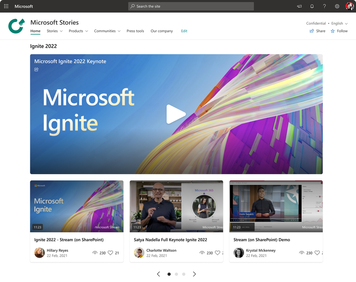Follow the site with star icon
Viewport: 356px width, 282px height.
(x=339, y=31)
